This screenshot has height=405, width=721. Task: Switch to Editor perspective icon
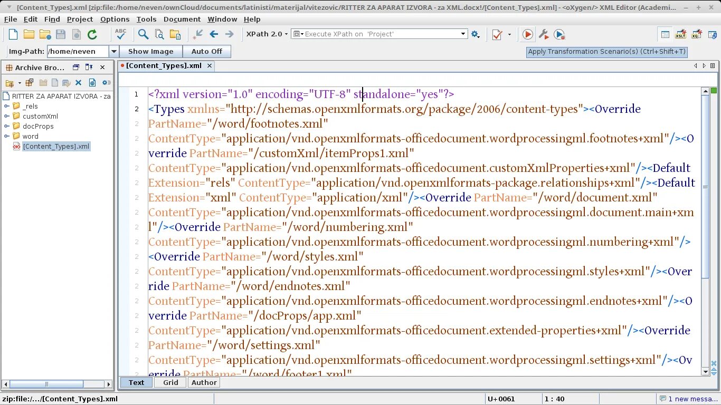click(x=666, y=34)
